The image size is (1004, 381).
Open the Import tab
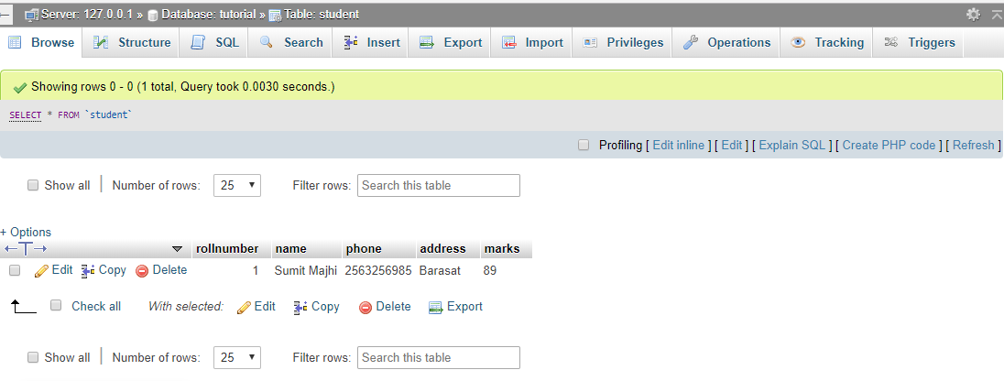pos(532,42)
